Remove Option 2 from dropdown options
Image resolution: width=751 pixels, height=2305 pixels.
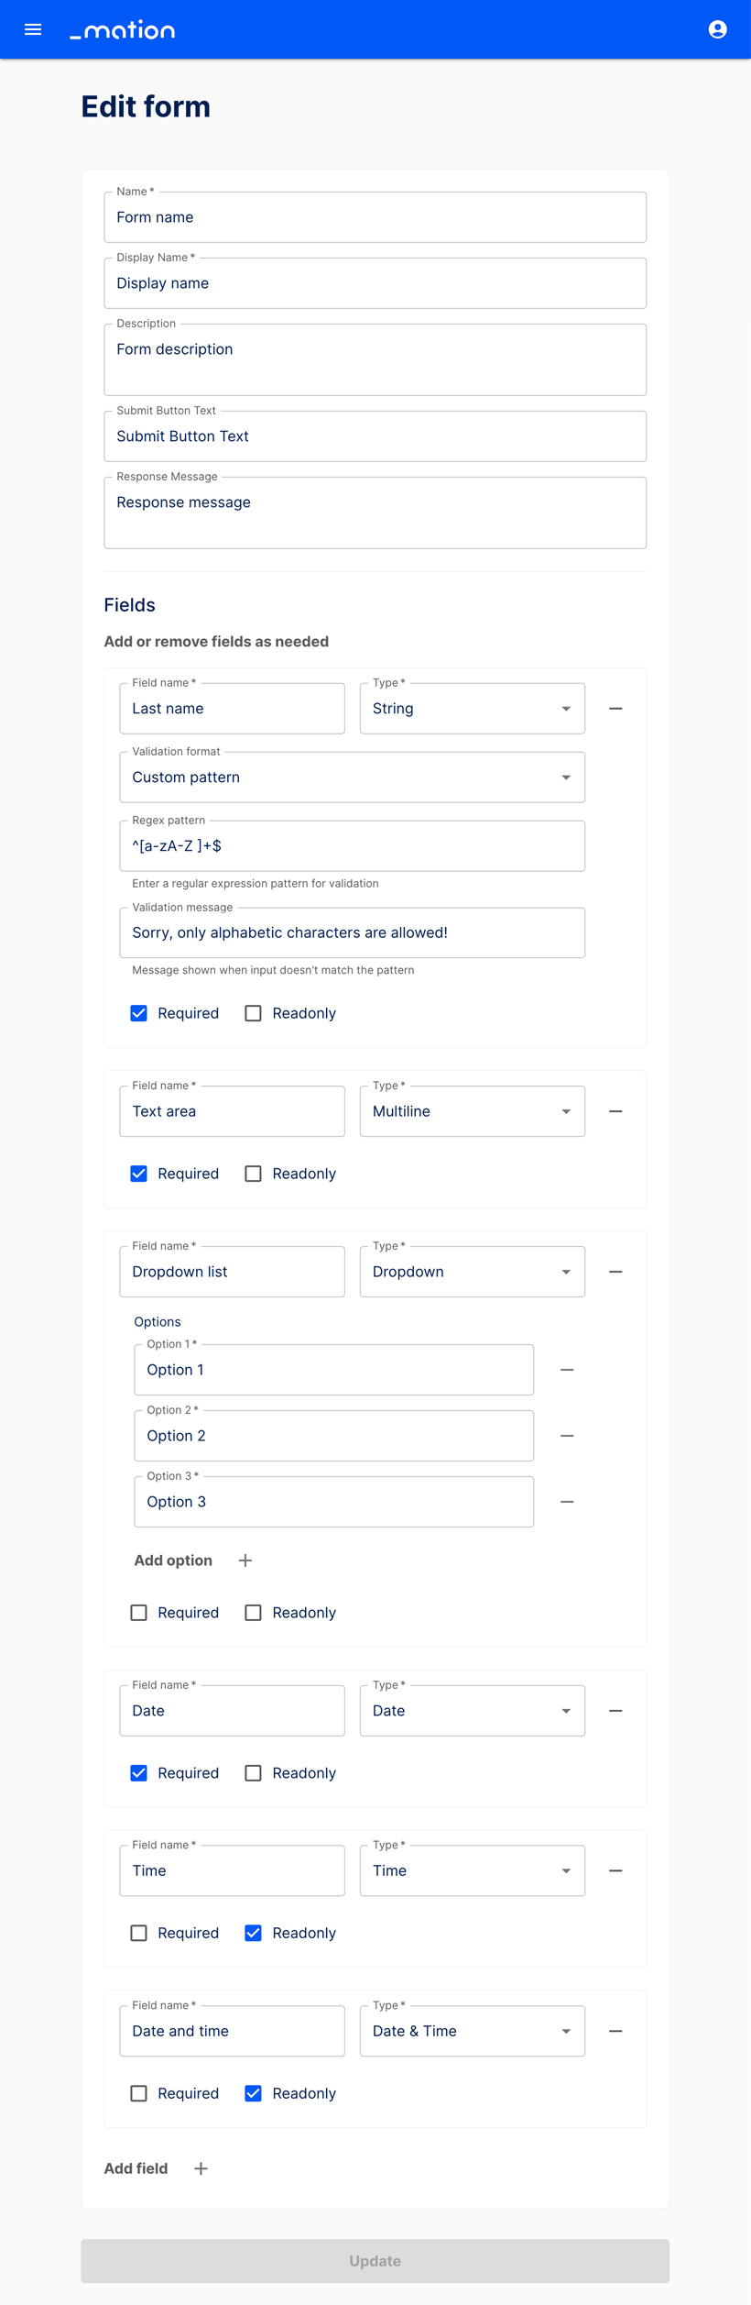(567, 1436)
